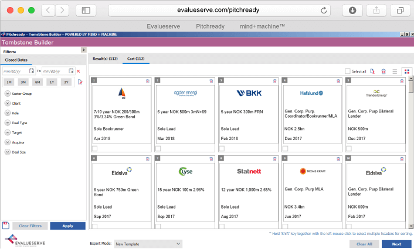Select the Closed Dates tab

(16, 60)
